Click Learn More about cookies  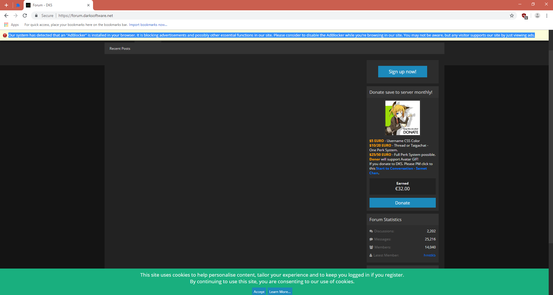click(x=280, y=292)
